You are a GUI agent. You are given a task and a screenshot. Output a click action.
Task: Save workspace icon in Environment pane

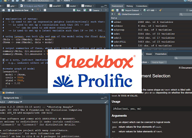pyautogui.click(x=117, y=10)
